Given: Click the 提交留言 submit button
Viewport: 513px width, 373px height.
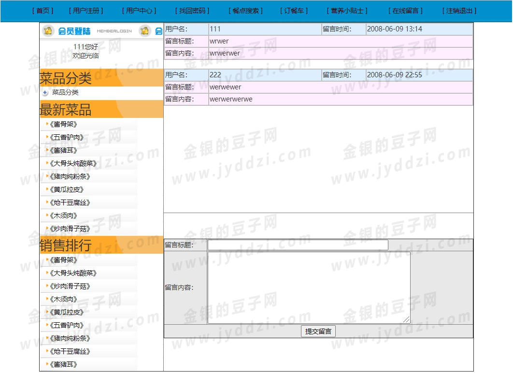Looking at the screenshot, I should [318, 331].
